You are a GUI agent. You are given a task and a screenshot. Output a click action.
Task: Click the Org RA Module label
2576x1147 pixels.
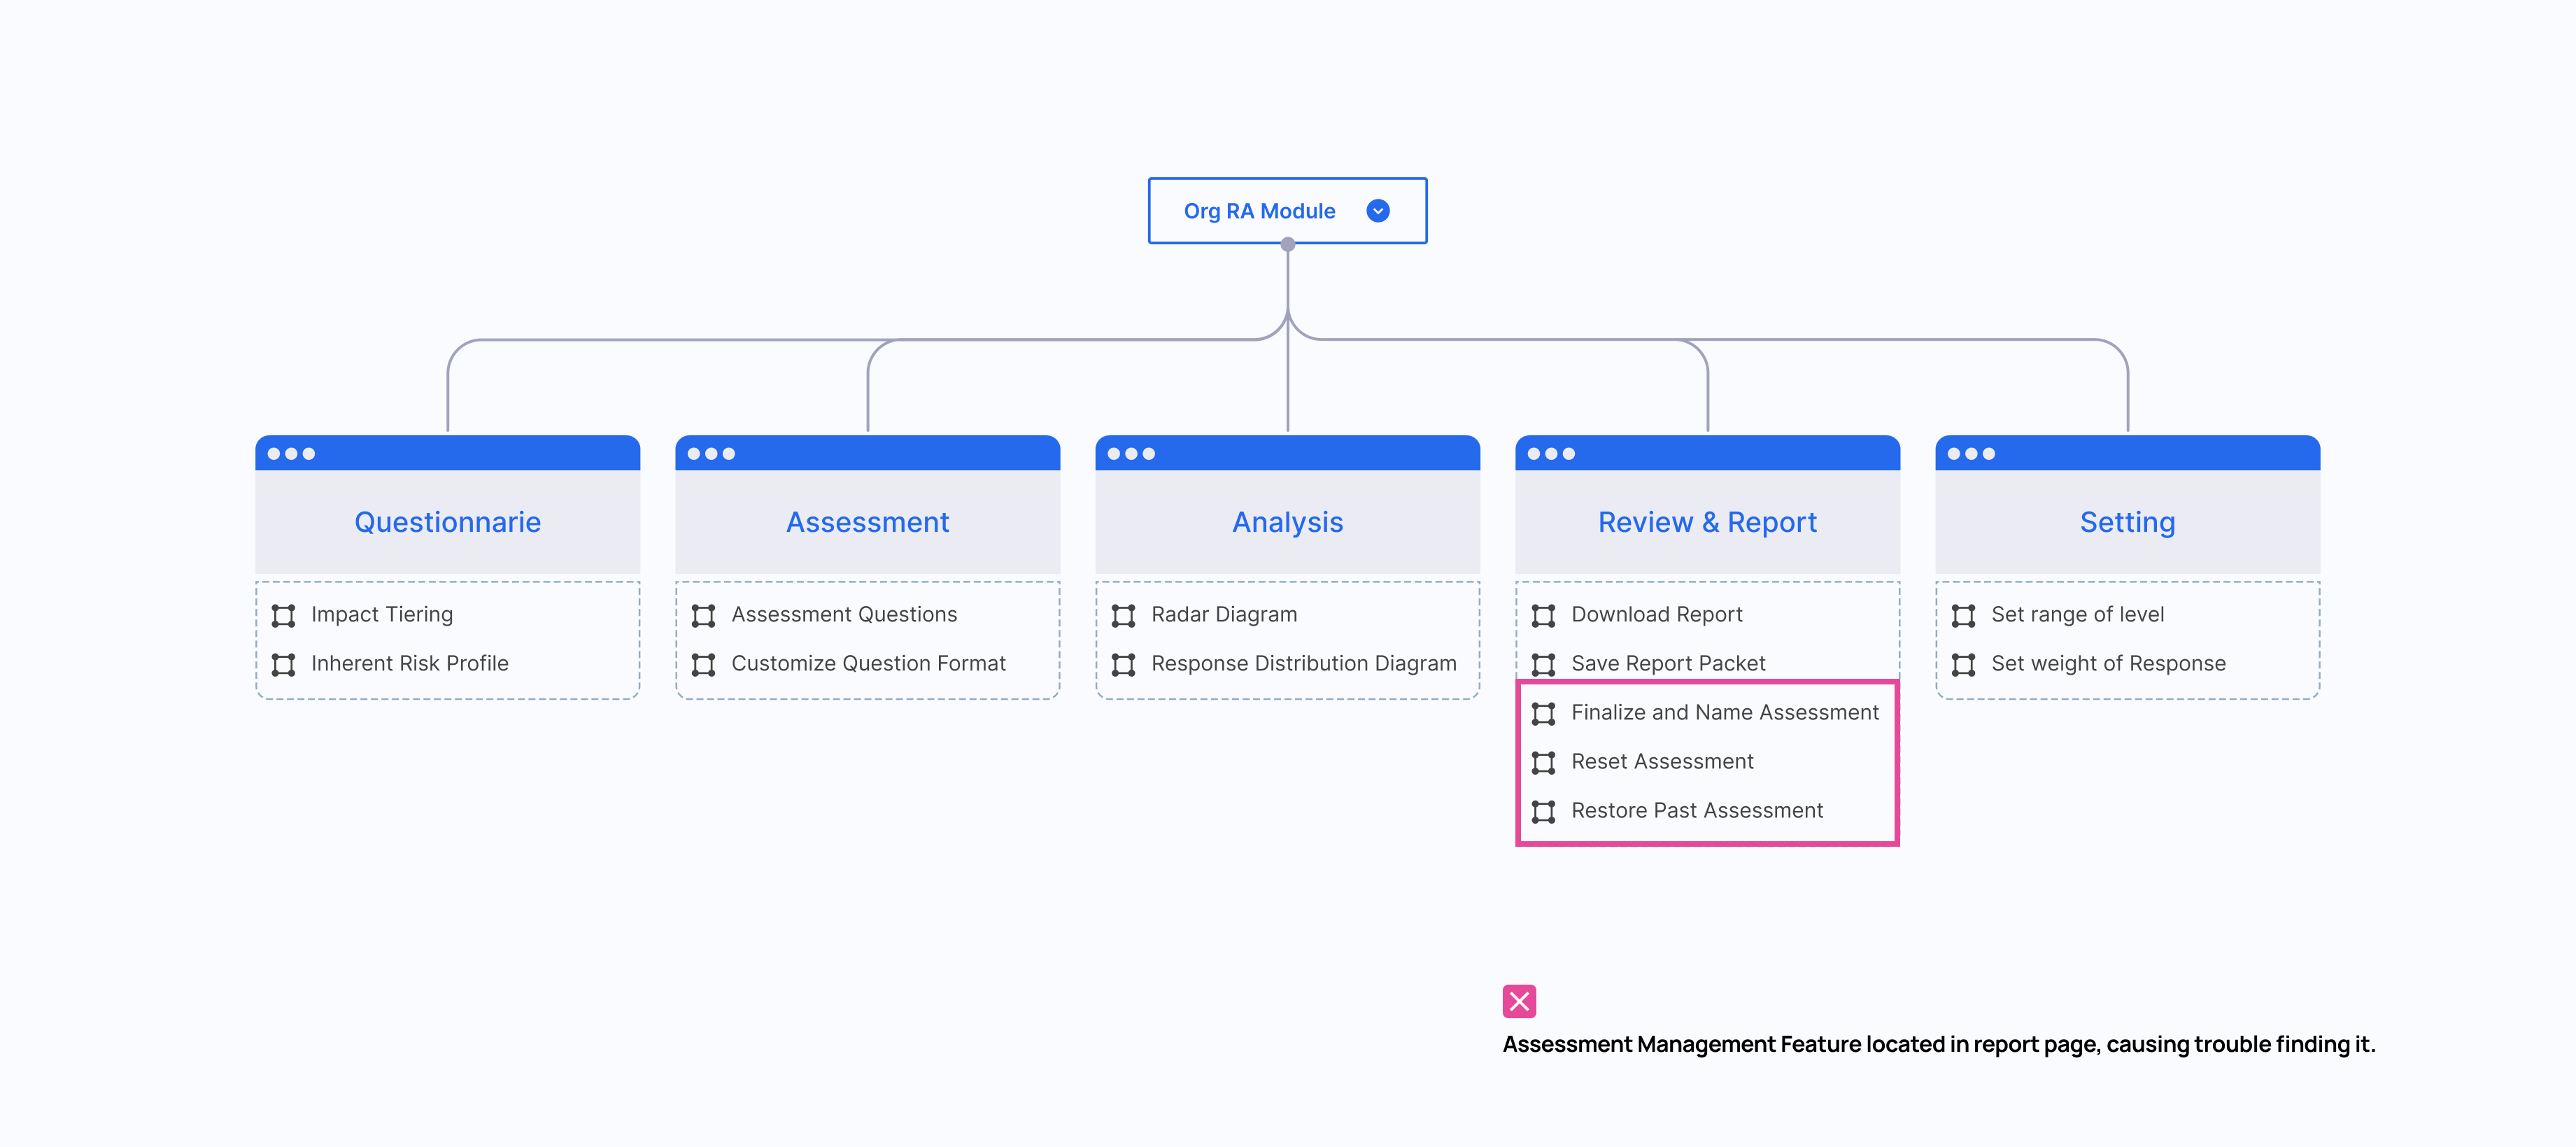coord(1259,211)
